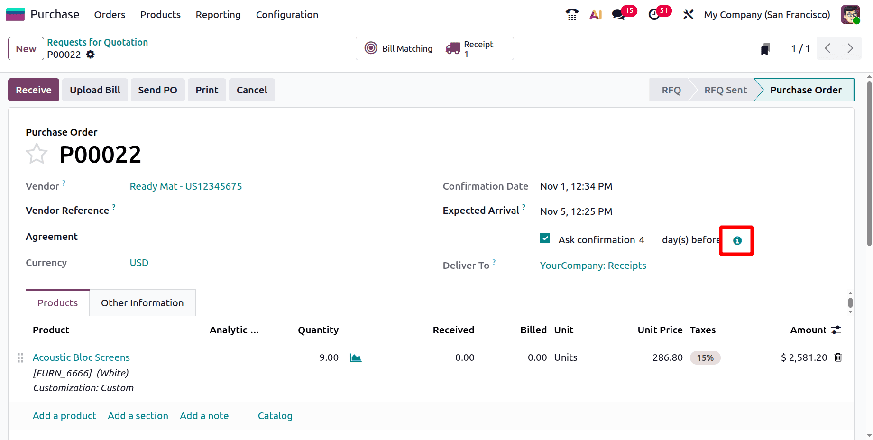
Task: Open the Configuration menu
Action: coord(286,15)
